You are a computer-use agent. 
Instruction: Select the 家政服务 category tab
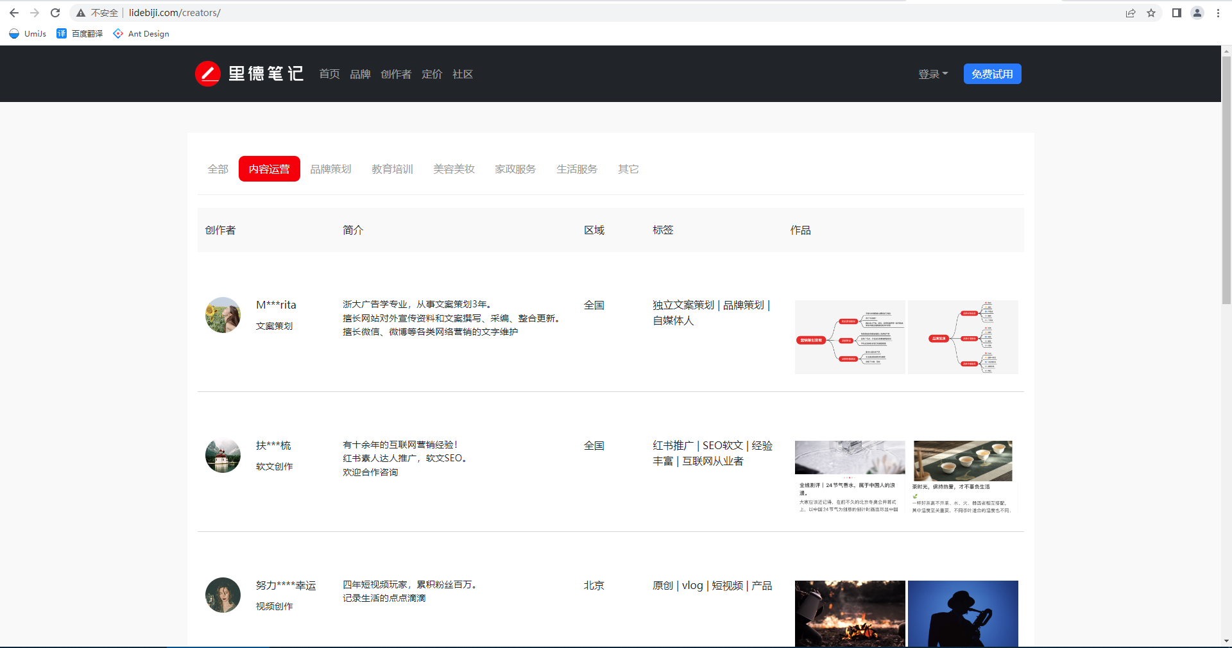pos(515,169)
